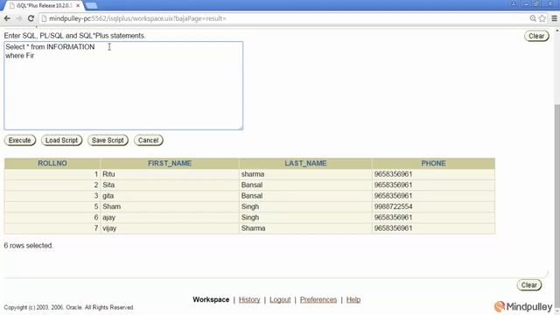Click last name Sharma in vijay's row

point(305,228)
